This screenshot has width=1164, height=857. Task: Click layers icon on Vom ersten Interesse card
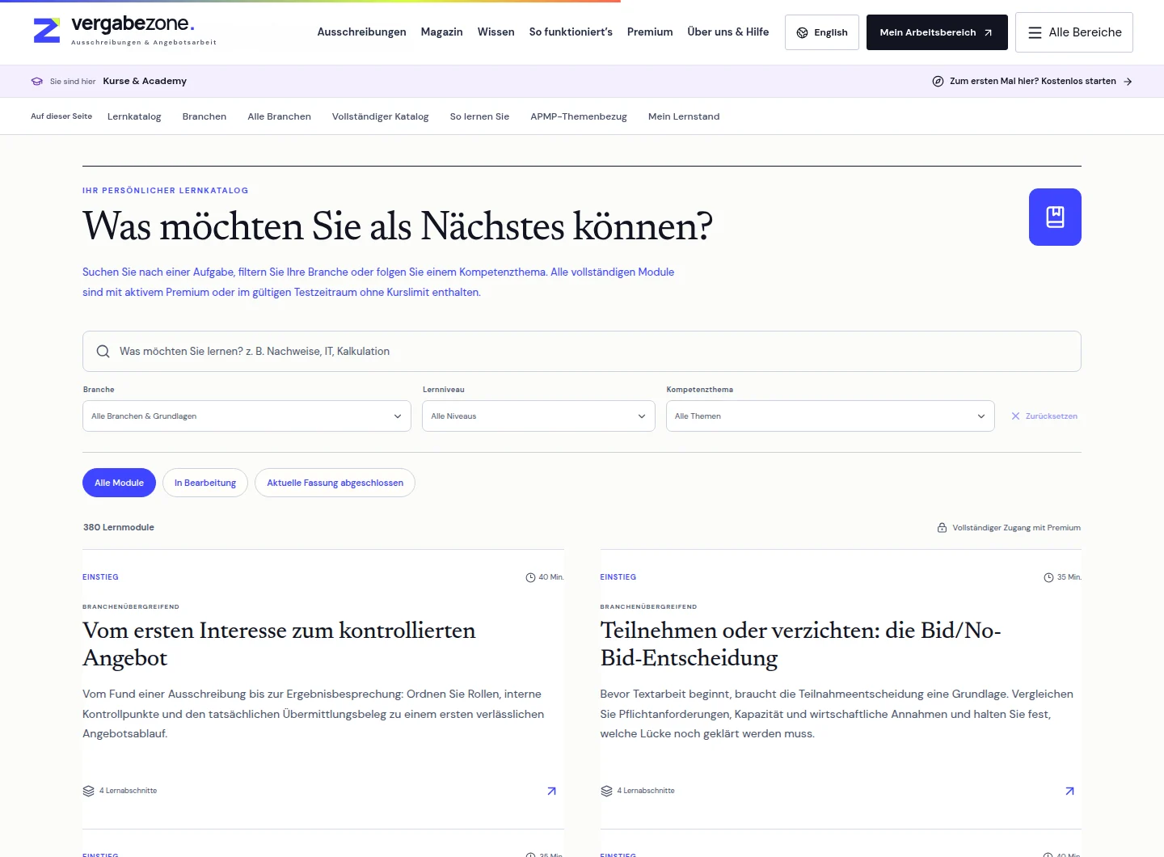(89, 791)
